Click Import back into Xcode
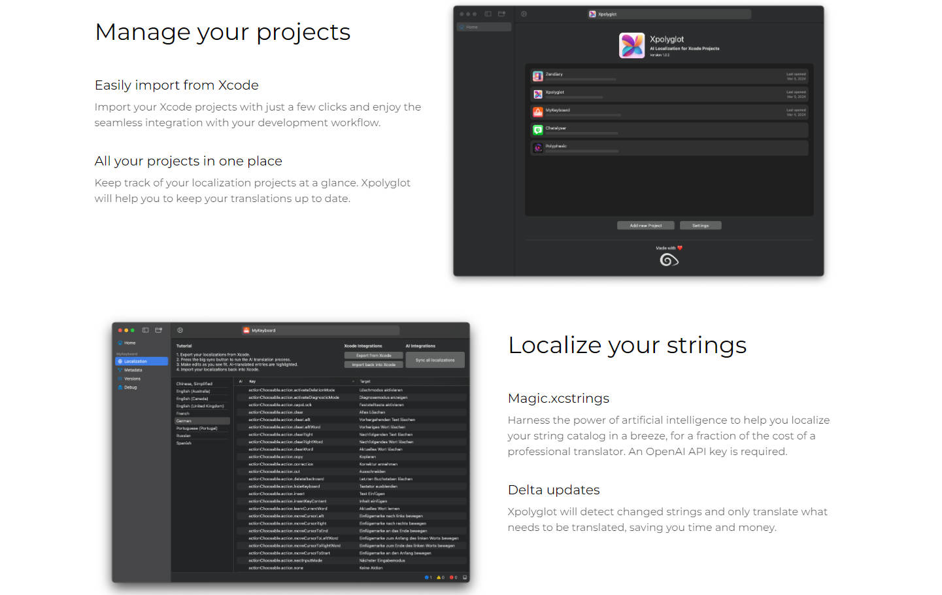Screen dimensions: 942x595 click(373, 365)
